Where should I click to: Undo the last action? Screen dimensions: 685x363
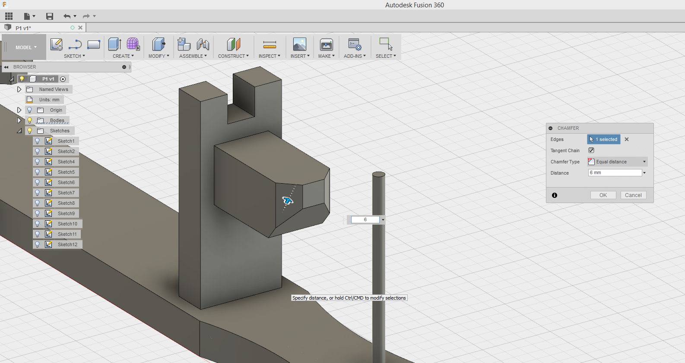pyautogui.click(x=67, y=16)
